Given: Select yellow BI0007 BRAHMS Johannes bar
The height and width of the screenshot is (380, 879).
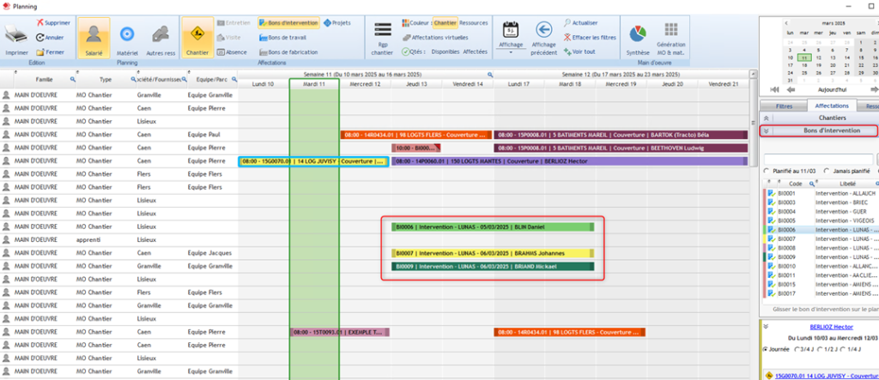Looking at the screenshot, I should pyautogui.click(x=493, y=253).
